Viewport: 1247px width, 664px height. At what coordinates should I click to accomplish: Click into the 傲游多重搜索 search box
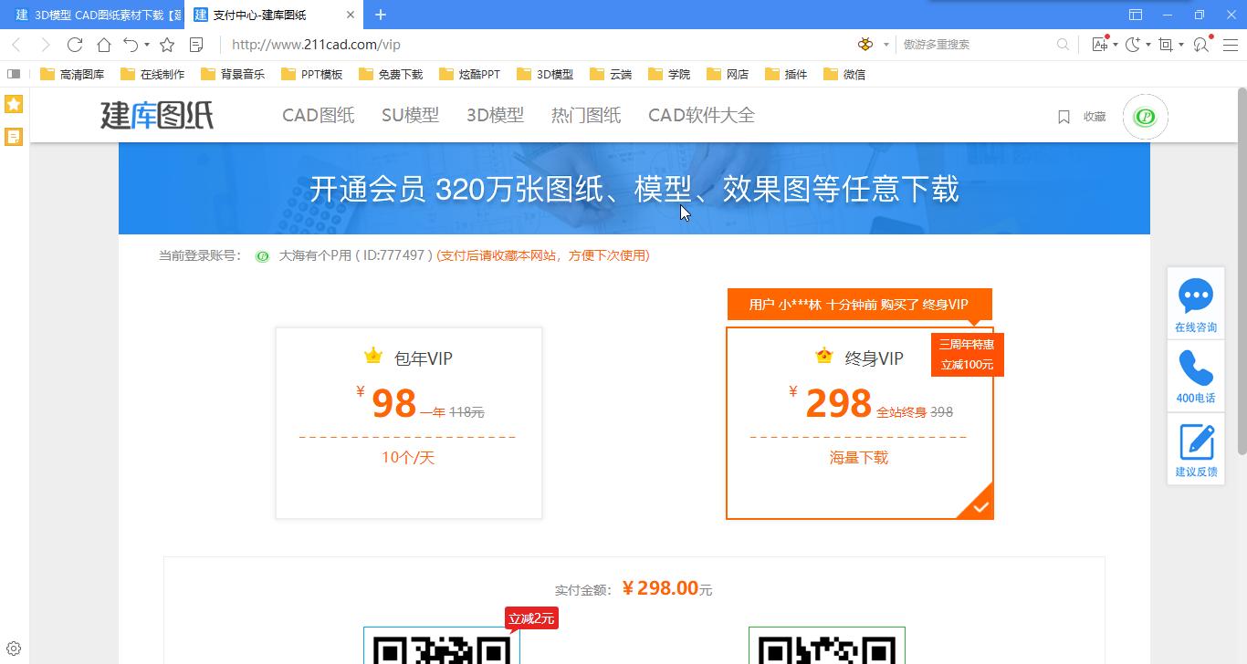(x=977, y=44)
